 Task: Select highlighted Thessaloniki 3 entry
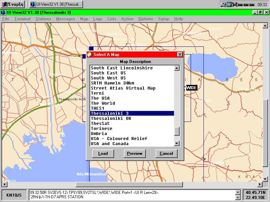[x=132, y=113]
